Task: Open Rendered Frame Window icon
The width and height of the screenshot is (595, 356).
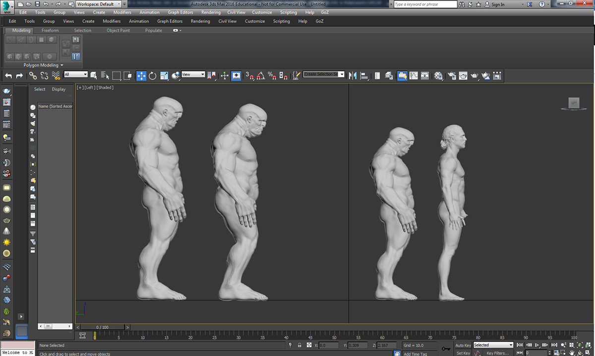Action: click(x=463, y=75)
